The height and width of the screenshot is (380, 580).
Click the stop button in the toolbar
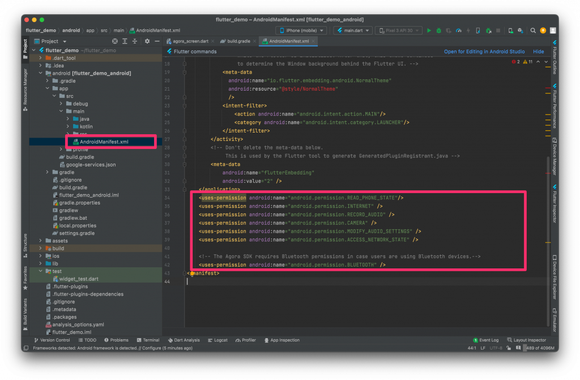[498, 31]
